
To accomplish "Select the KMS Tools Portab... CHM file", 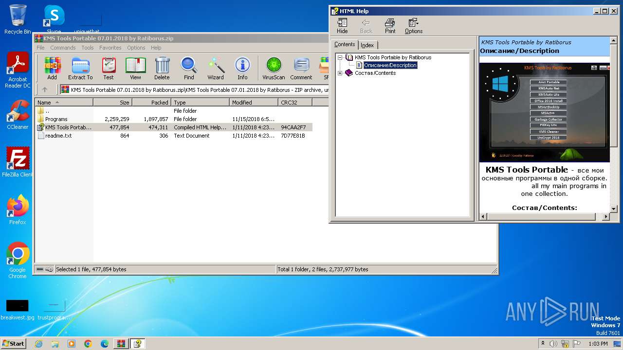I will tap(174, 127).
